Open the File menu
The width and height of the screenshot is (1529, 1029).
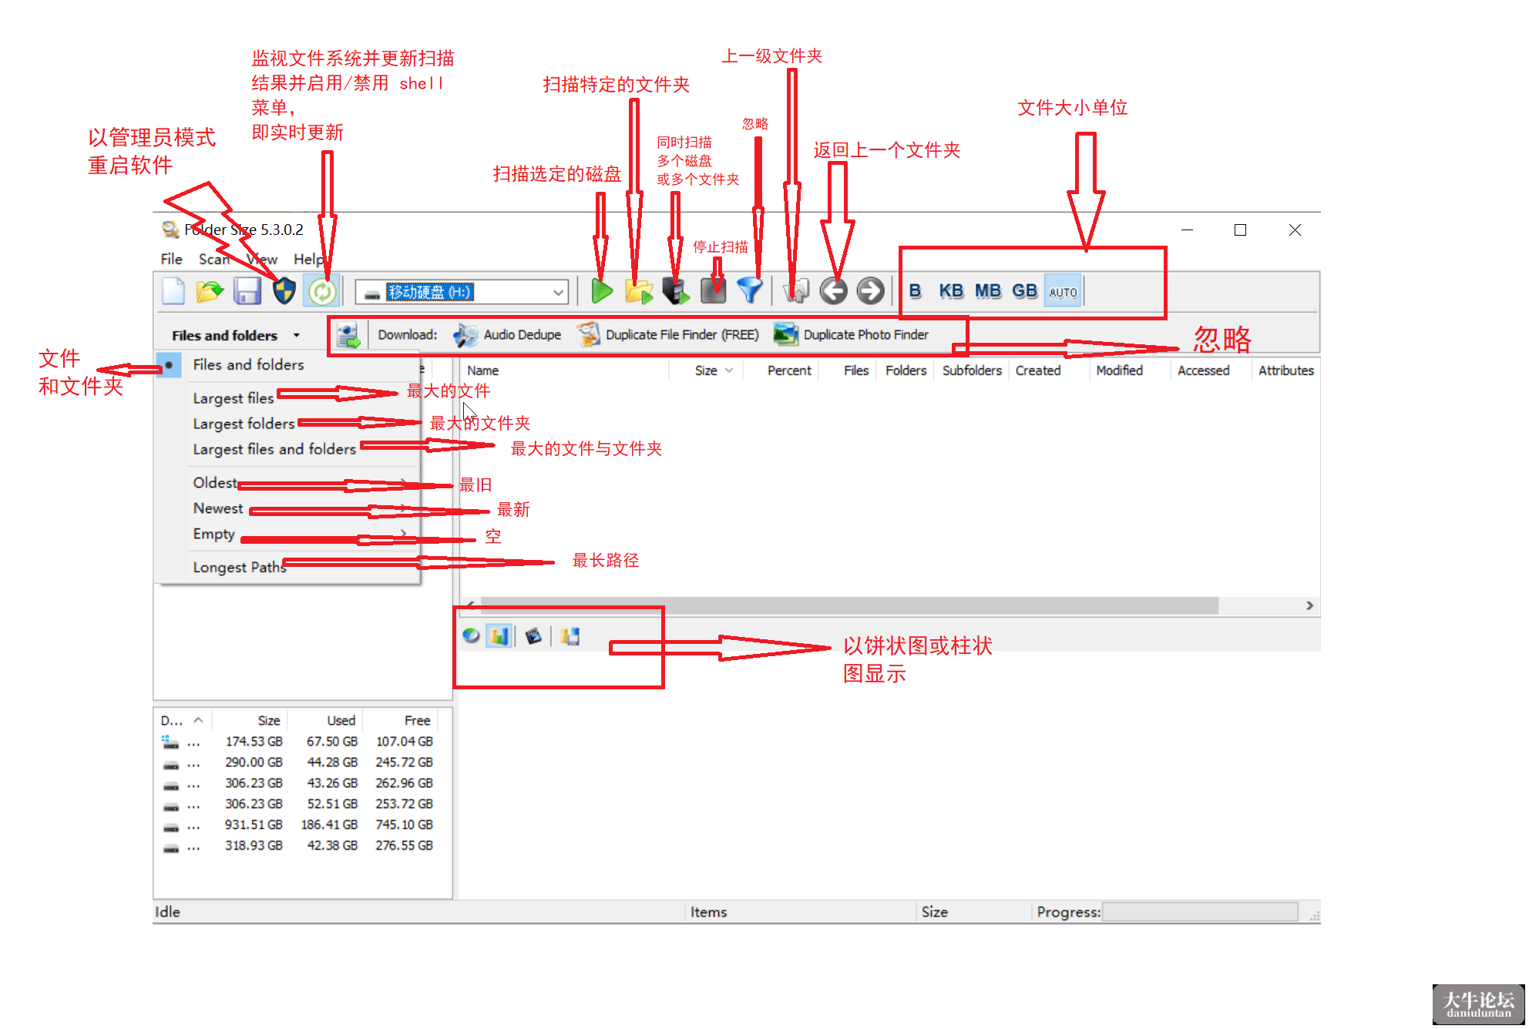tap(171, 259)
